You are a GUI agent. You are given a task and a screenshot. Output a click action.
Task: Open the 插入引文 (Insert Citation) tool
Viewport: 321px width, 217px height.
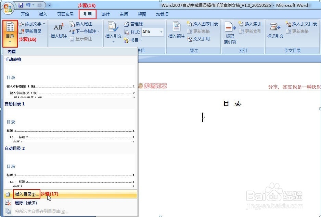coord(113,31)
